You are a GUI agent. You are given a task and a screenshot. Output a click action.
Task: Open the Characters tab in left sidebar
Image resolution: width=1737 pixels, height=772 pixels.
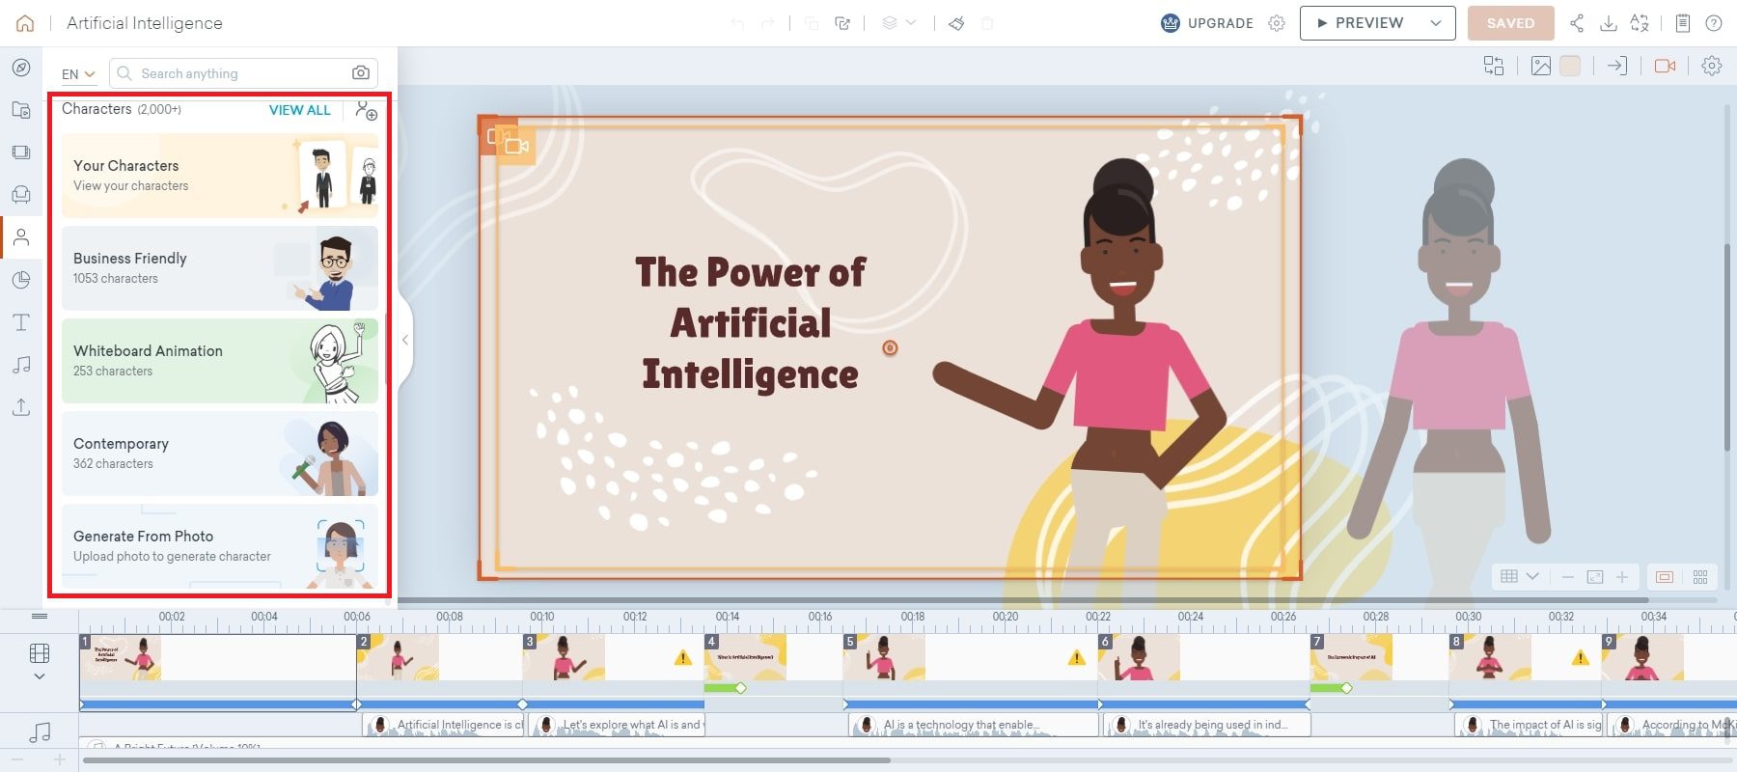click(21, 237)
